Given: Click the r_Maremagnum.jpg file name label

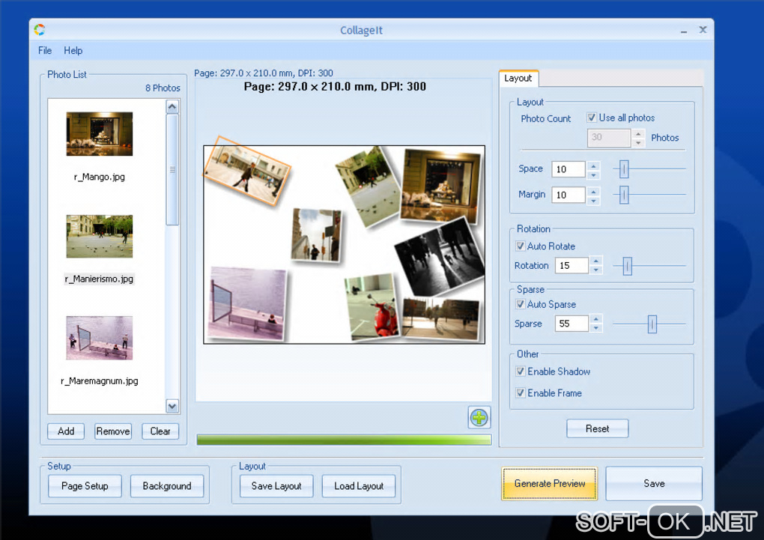Looking at the screenshot, I should tap(100, 381).
